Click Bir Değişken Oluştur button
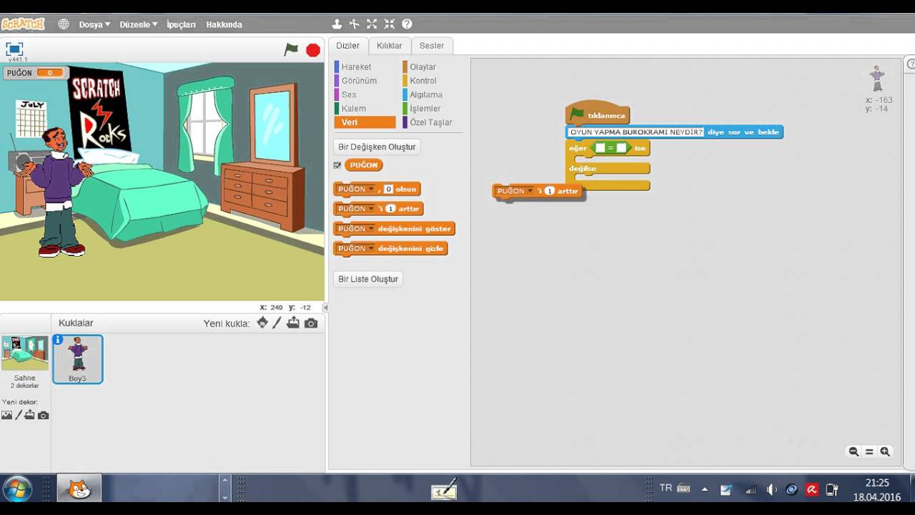The height and width of the screenshot is (515, 915). (377, 147)
